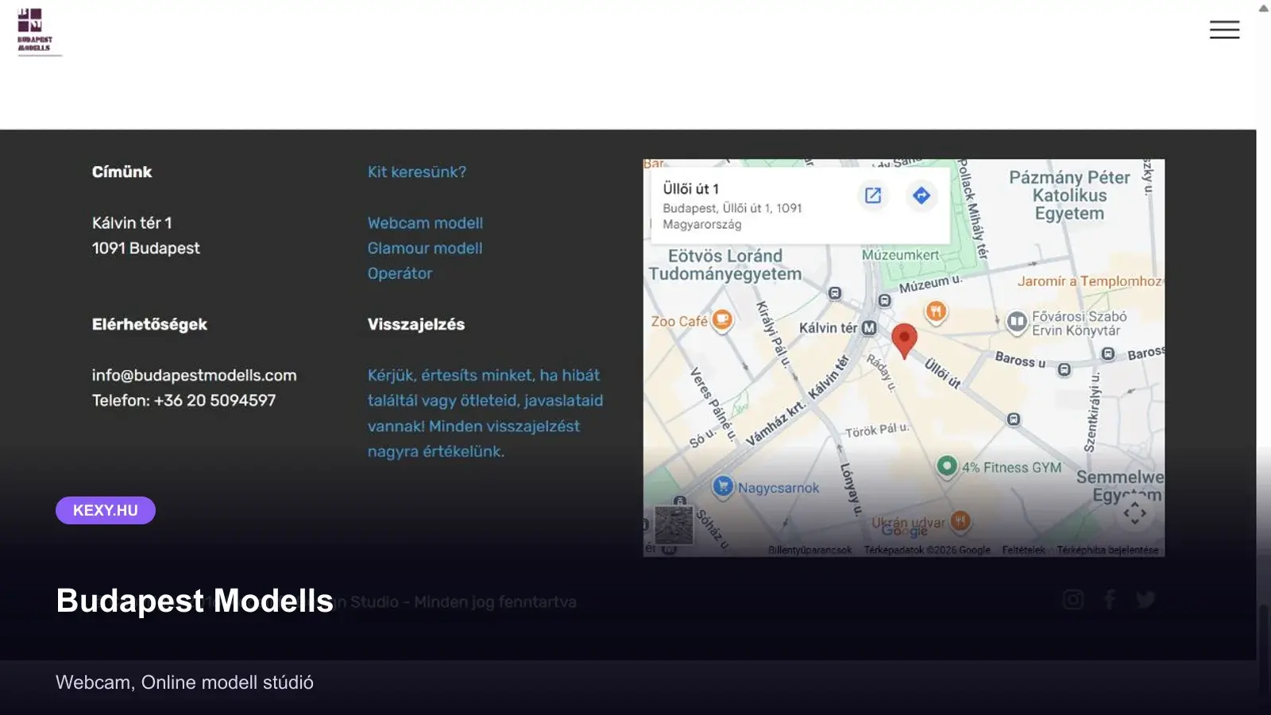Screen dimensions: 1271x715
Task: Click the page scrollbar's up arrow
Action: [x=1263, y=8]
